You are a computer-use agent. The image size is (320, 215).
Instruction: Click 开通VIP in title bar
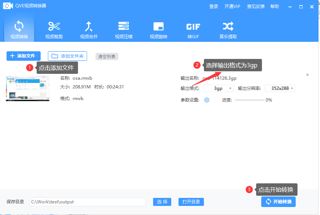point(232,7)
